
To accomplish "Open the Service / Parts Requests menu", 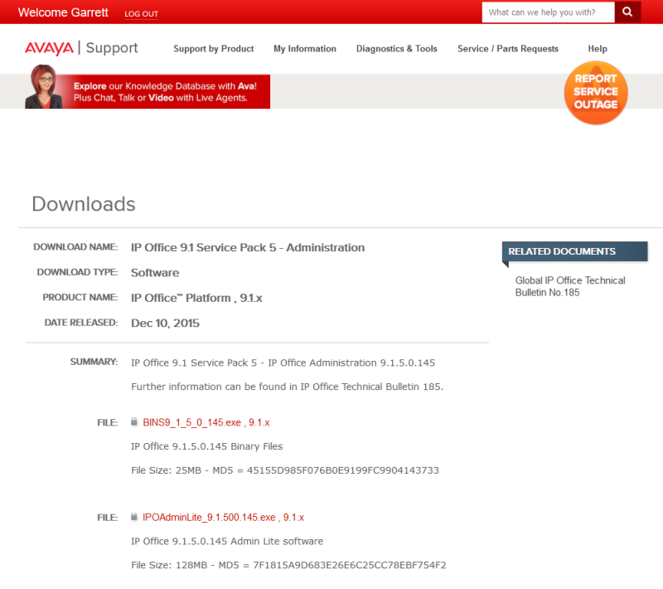I will (508, 49).
